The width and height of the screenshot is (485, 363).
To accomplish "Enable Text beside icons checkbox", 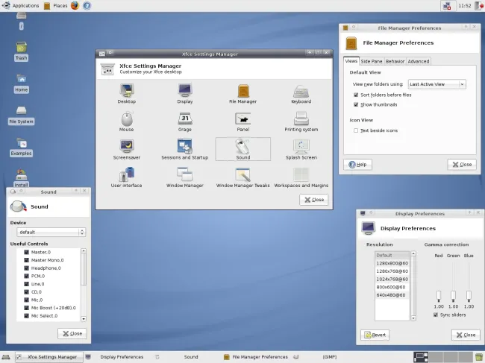I will [x=356, y=130].
